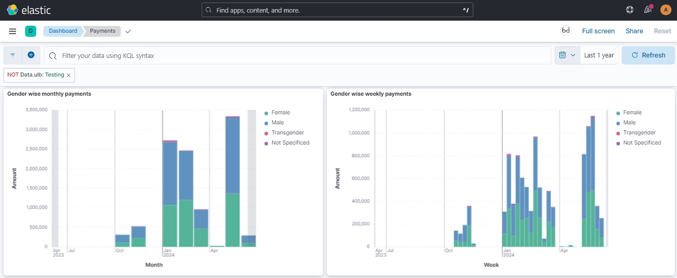The width and height of the screenshot is (677, 278).
Task: Open the hamburger navigation menu
Action: point(13,31)
